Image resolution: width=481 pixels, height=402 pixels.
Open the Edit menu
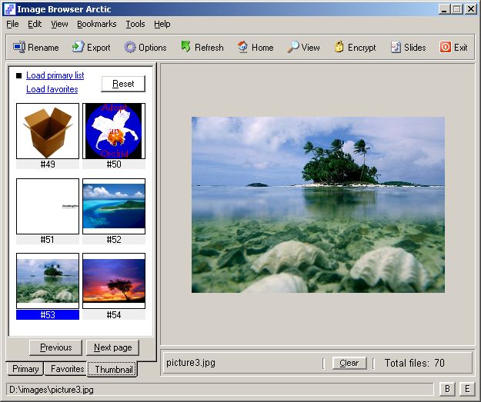[x=35, y=24]
